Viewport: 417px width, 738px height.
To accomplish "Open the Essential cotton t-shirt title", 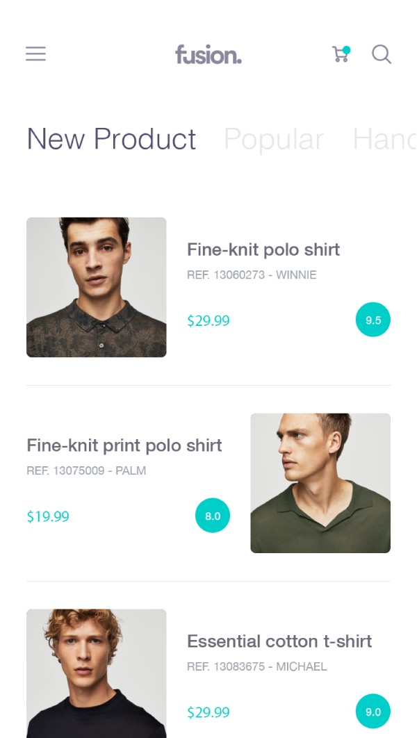I will 279,641.
